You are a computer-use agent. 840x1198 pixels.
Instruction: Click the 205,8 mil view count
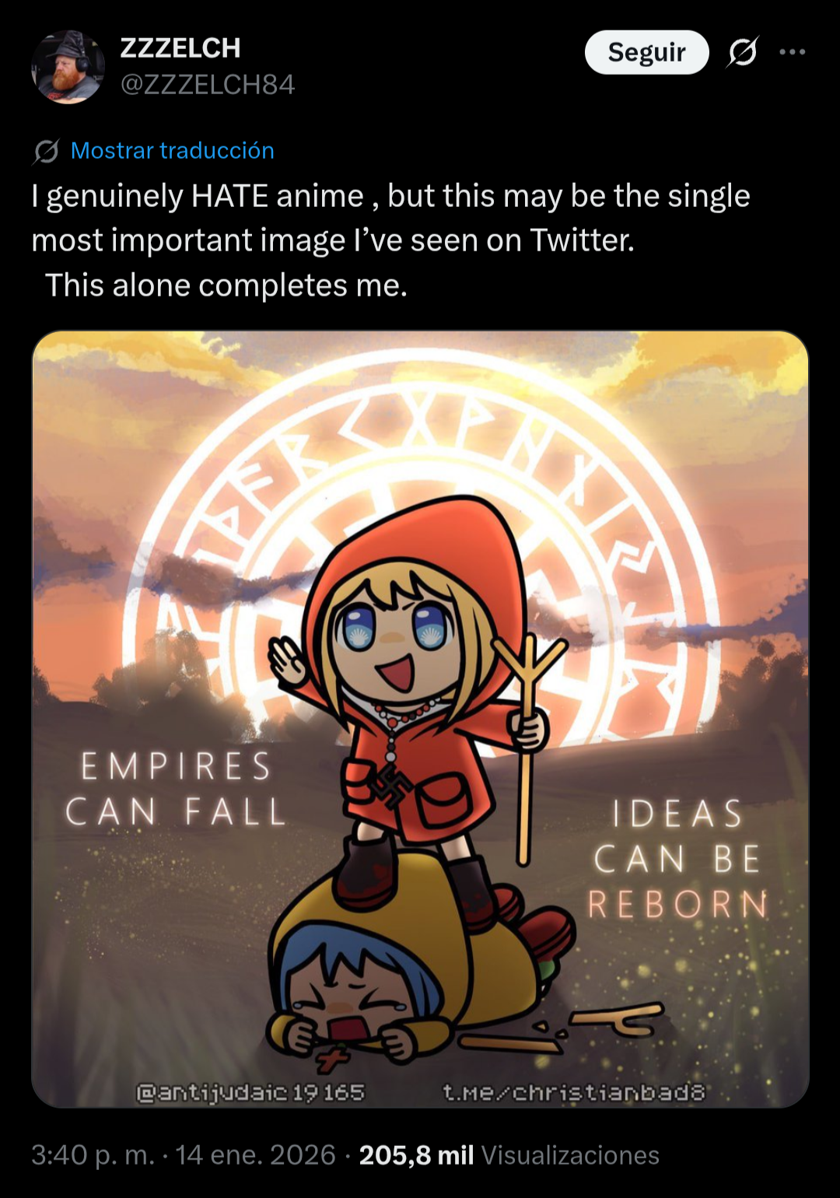coord(416,1154)
